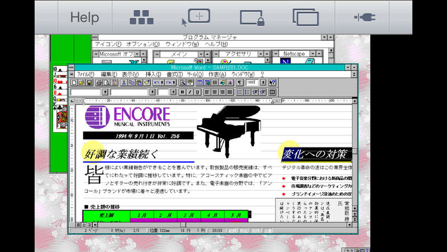Image resolution: width=447 pixels, height=252 pixels.
Task: Open ウィンドウ(W) menu in Word
Action: pyautogui.click(x=243, y=74)
